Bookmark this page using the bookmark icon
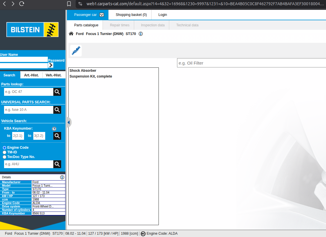The image size is (326, 237). 69,4
